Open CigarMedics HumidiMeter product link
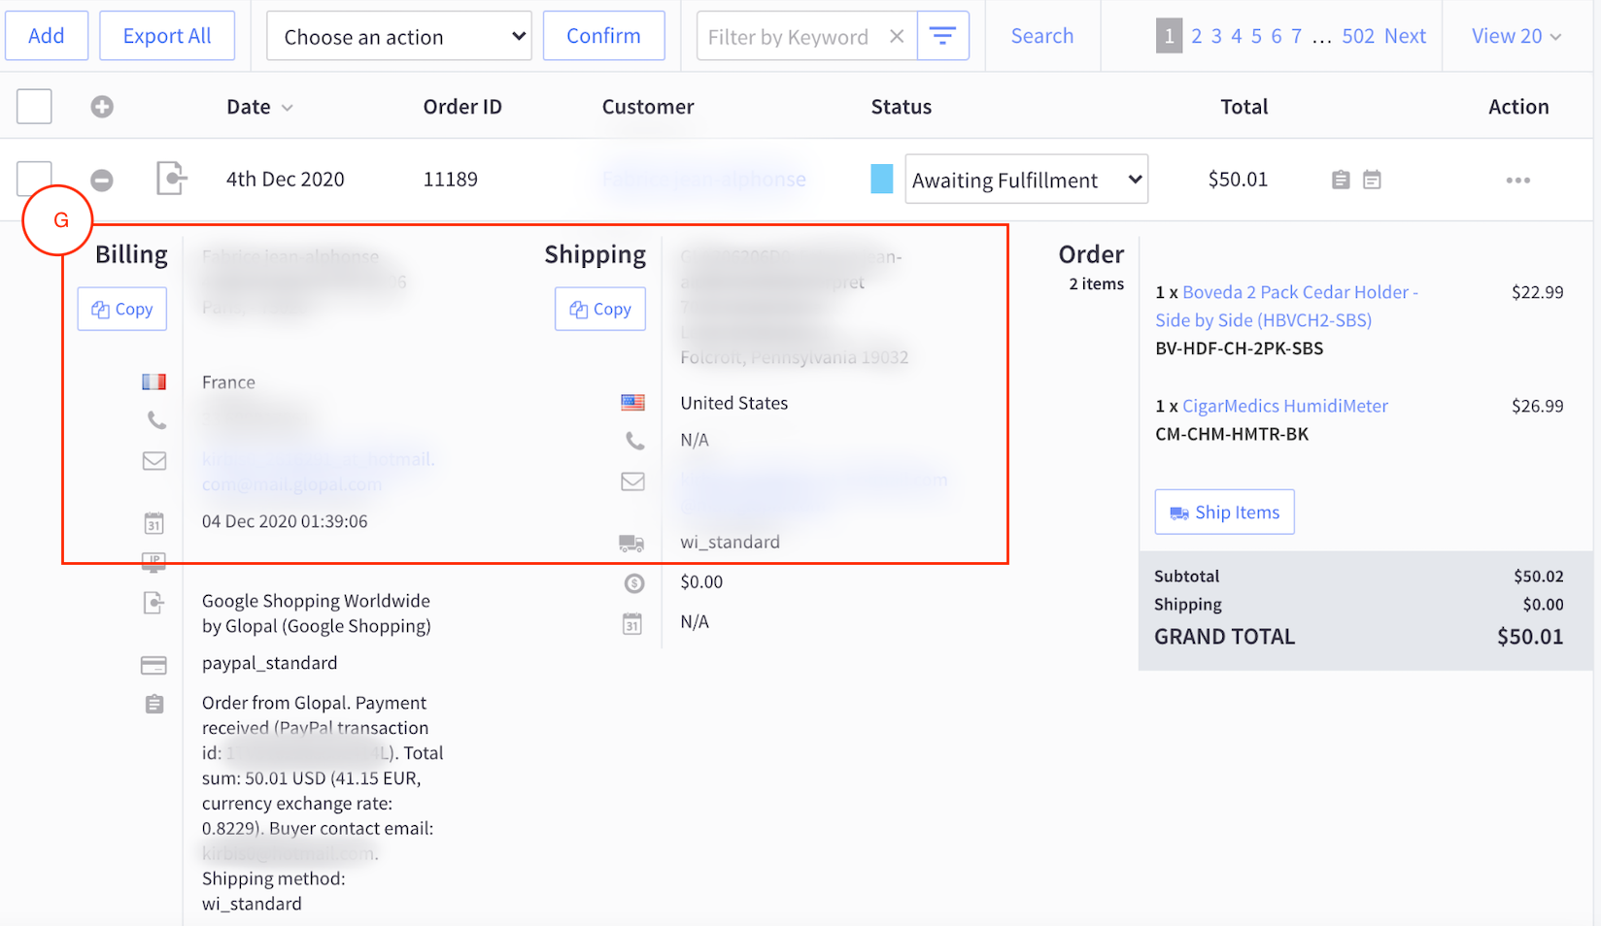This screenshot has height=926, width=1601. coord(1285,406)
